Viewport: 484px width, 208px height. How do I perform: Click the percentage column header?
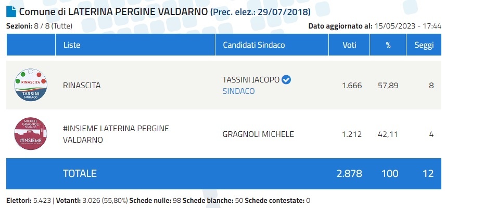click(x=388, y=45)
